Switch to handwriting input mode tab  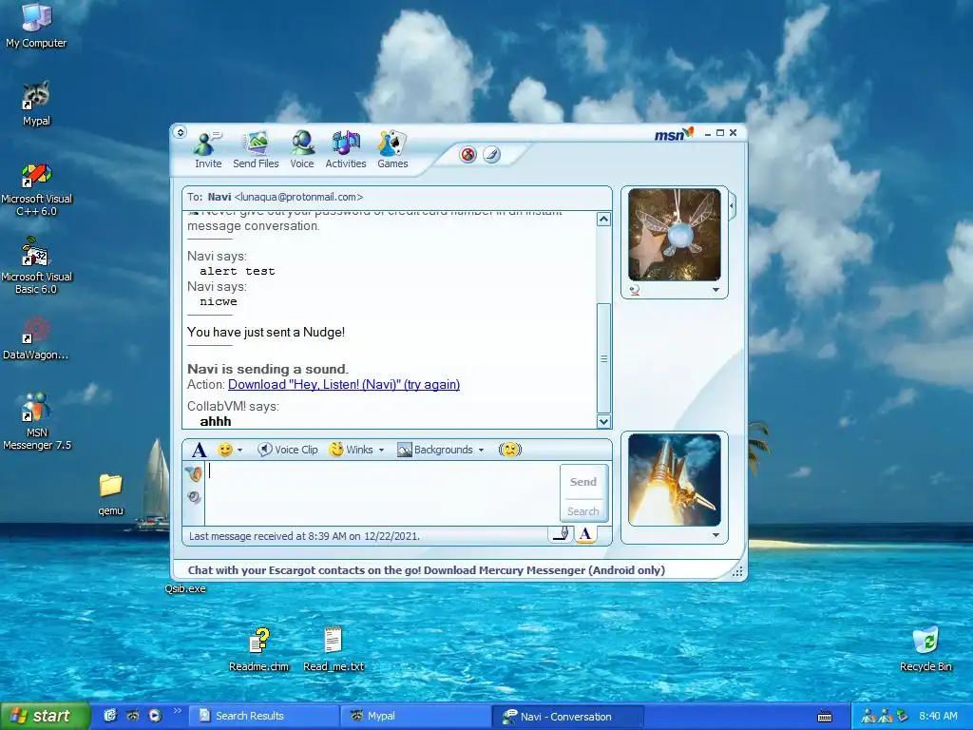tap(561, 534)
